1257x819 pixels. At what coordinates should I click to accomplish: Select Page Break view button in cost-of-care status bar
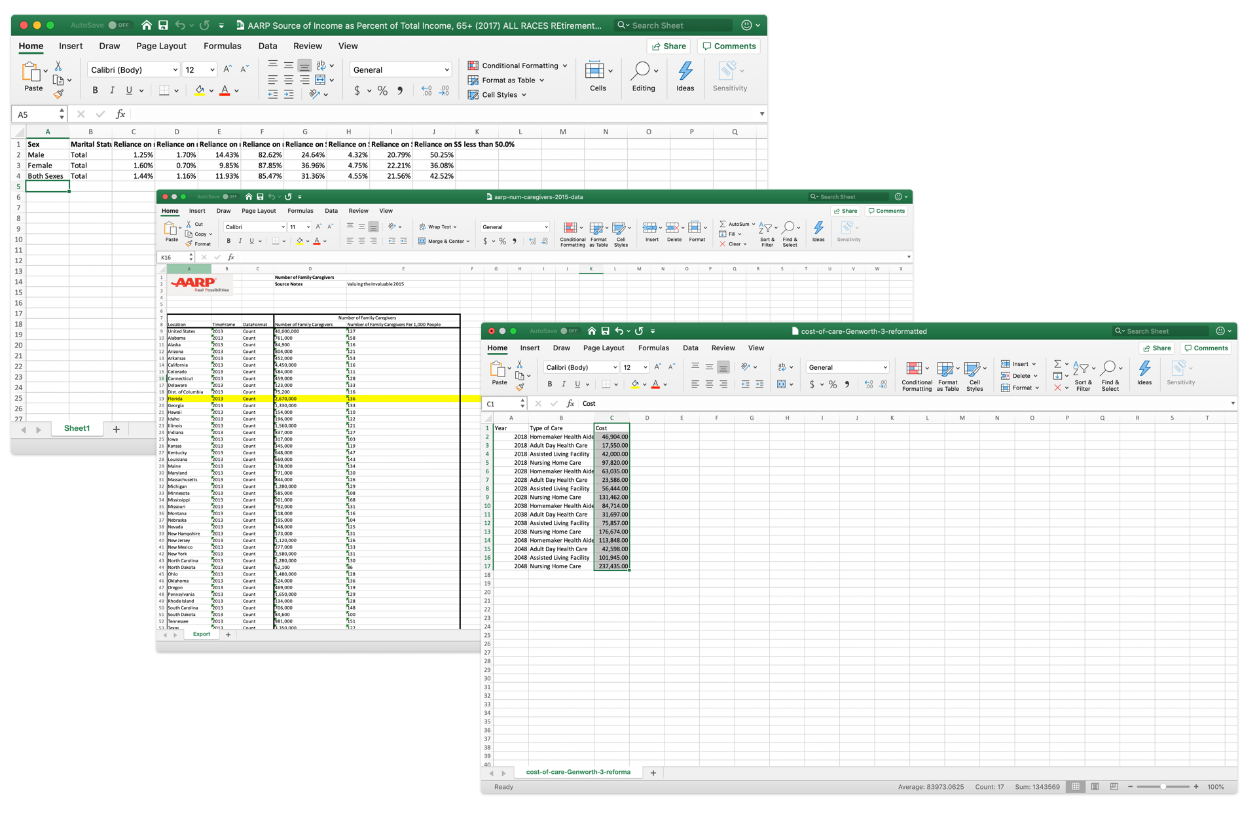(x=1114, y=786)
